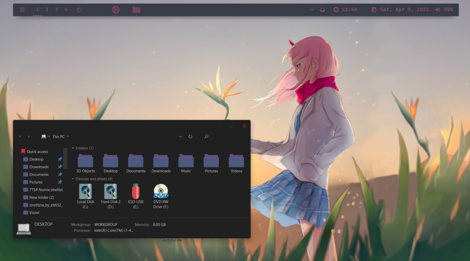
Task: Open the address bar history dropdown
Action: [180, 137]
